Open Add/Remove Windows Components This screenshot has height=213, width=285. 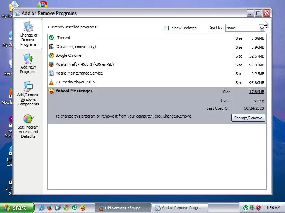[28, 94]
